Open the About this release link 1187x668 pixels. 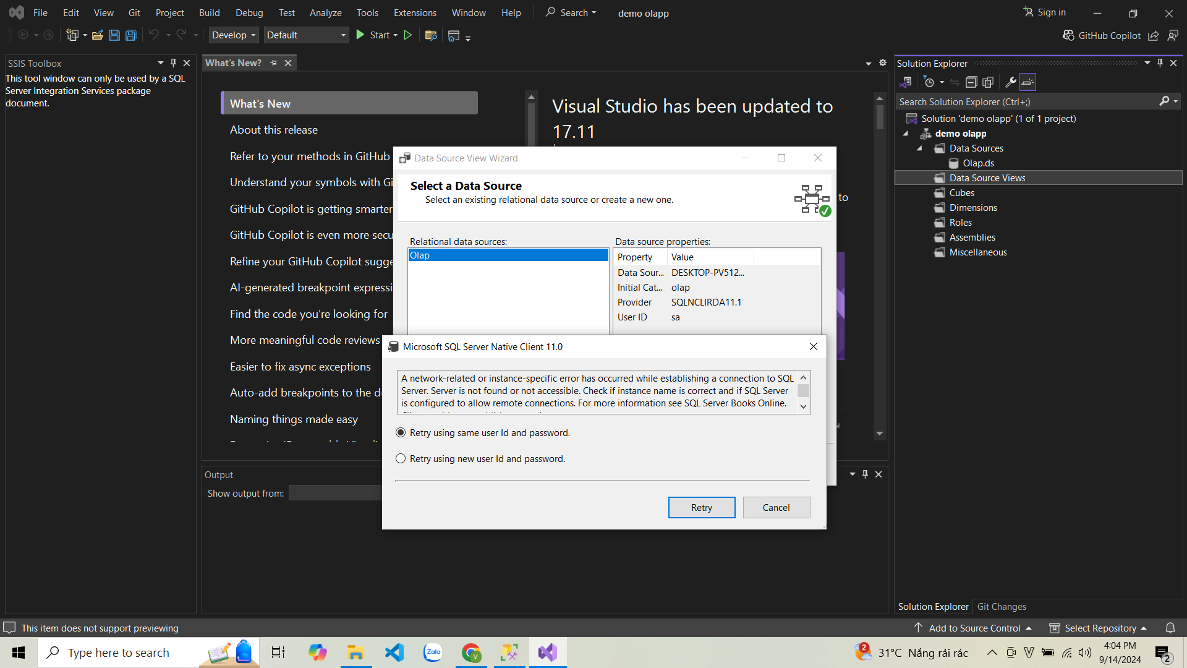point(274,130)
